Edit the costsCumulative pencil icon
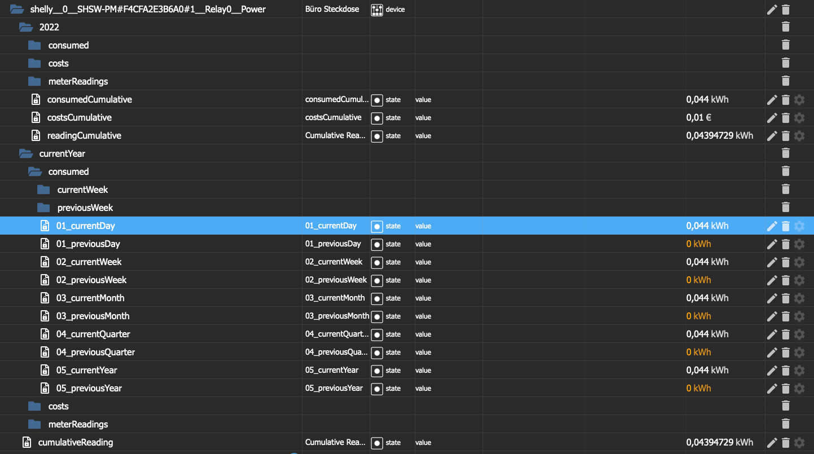Image resolution: width=814 pixels, height=454 pixels. pyautogui.click(x=772, y=118)
